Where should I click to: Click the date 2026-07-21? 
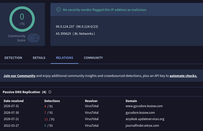click(x=11, y=119)
